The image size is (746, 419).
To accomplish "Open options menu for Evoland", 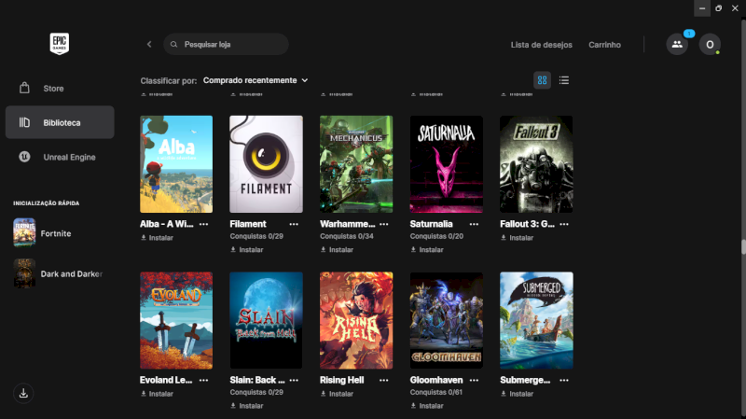I will tap(203, 381).
